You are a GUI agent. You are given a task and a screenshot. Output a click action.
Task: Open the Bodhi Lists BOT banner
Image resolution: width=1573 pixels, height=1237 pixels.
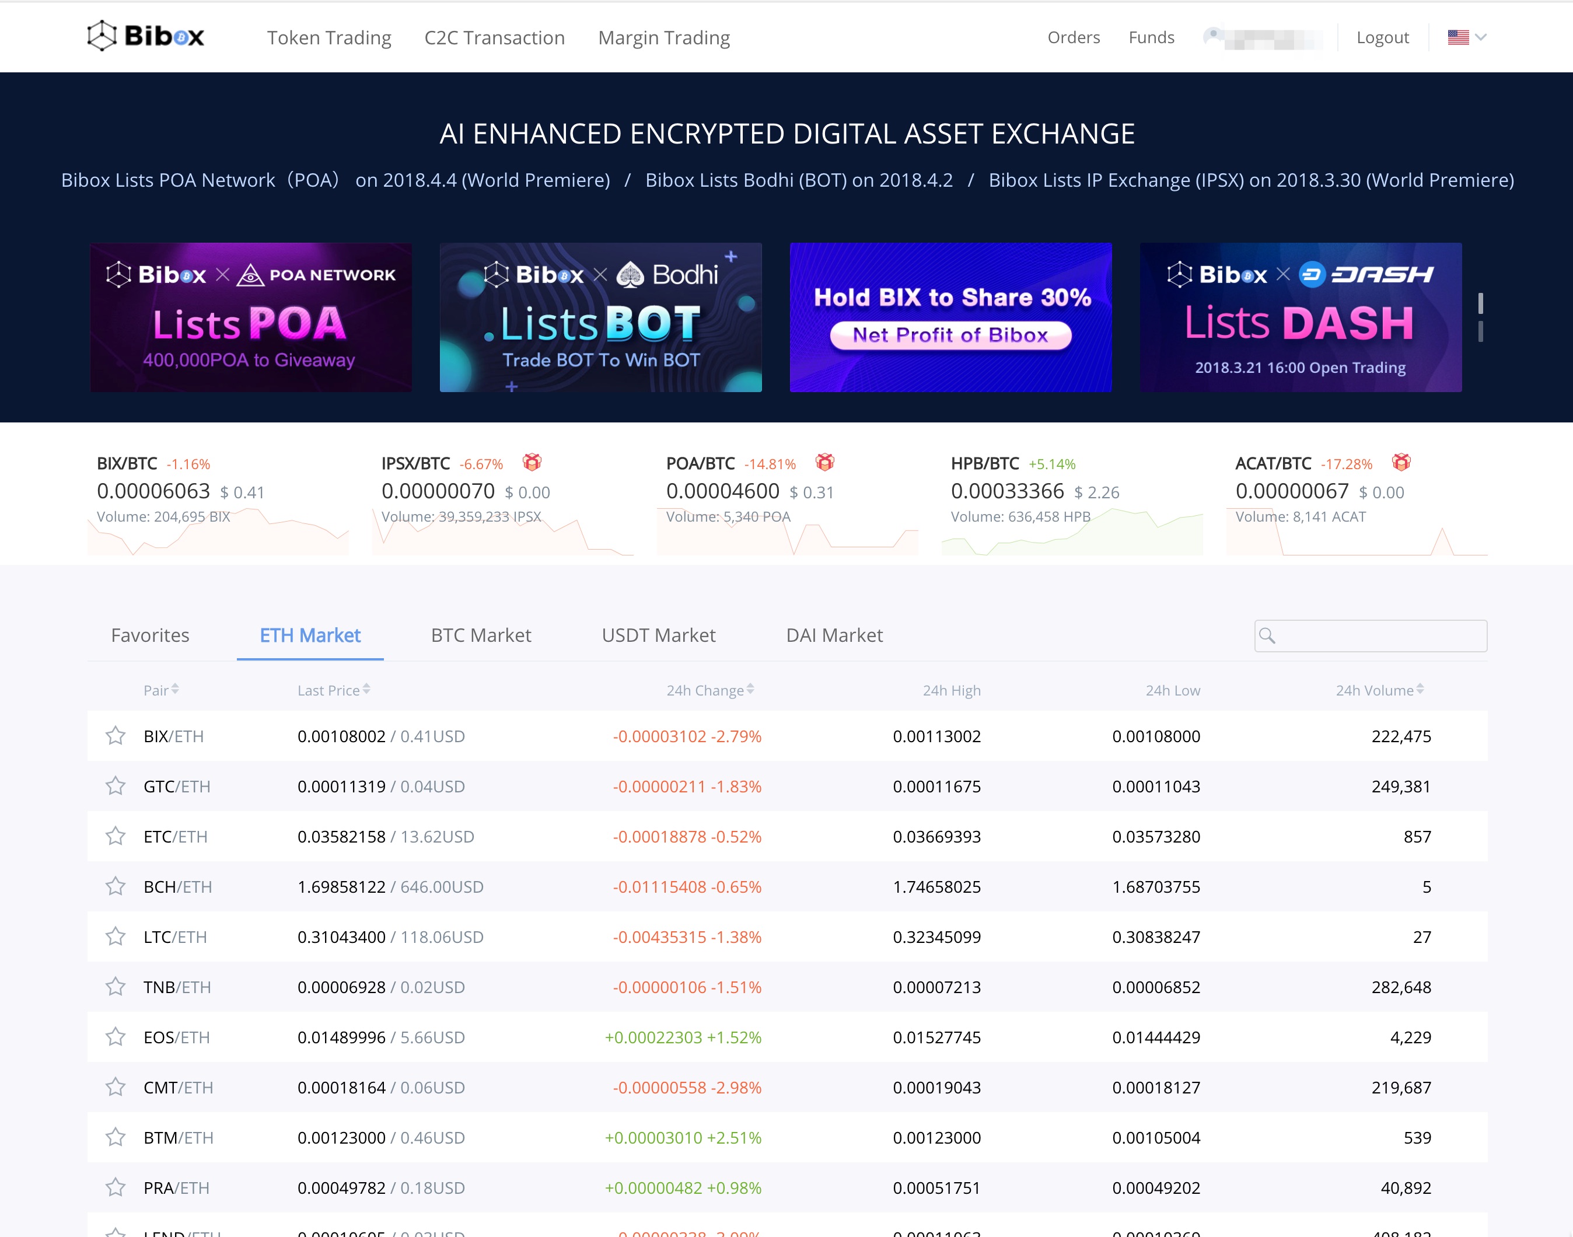600,317
